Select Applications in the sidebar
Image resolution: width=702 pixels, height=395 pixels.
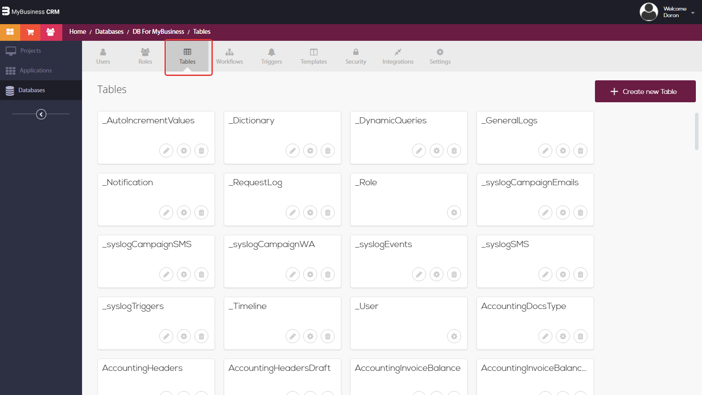tap(41, 70)
